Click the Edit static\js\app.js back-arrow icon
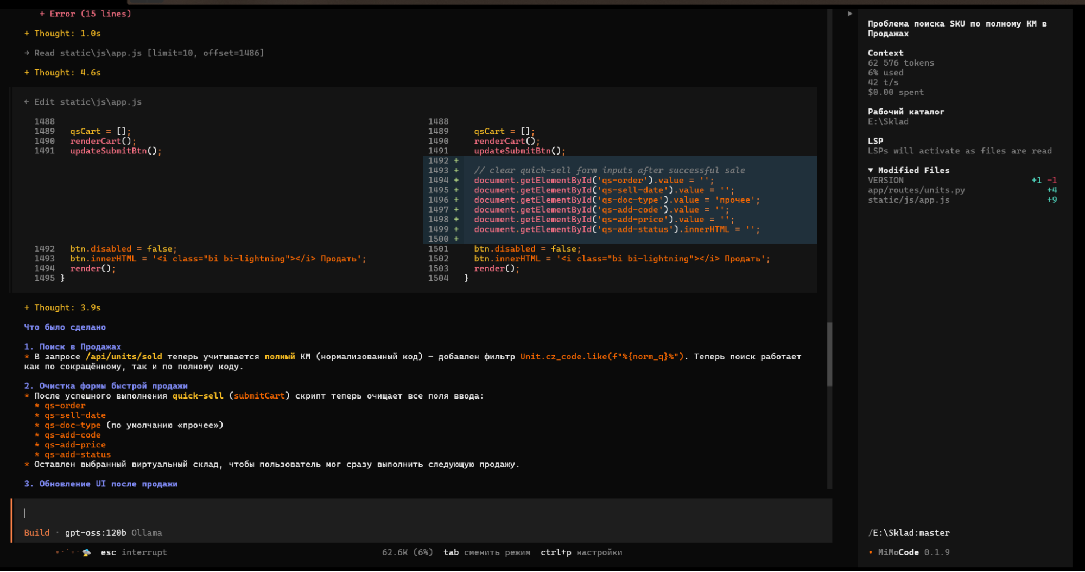 pyautogui.click(x=27, y=101)
